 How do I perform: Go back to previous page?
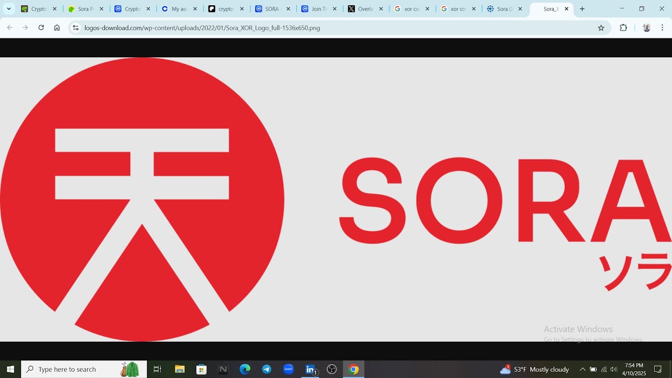(x=9, y=28)
